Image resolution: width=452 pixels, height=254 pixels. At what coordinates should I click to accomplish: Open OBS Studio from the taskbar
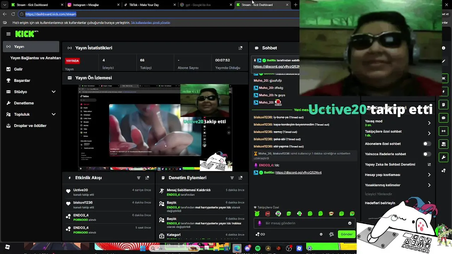[289, 248]
